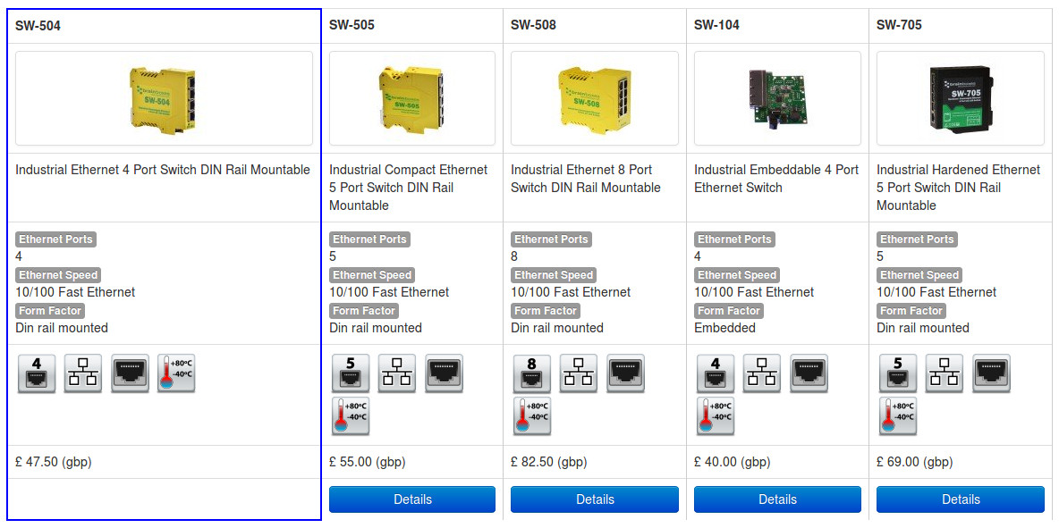
Task: Click the black SW-705 product image
Action: click(961, 98)
